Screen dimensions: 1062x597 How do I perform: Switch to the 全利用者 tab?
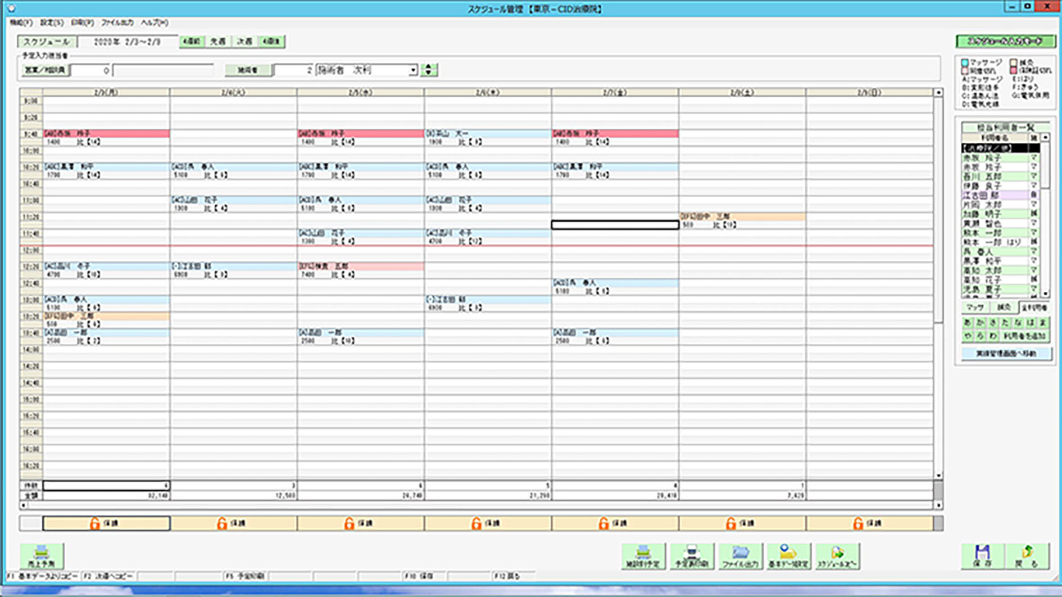[x=1034, y=307]
